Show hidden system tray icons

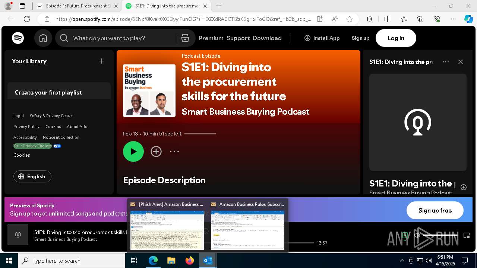pyautogui.click(x=402, y=261)
